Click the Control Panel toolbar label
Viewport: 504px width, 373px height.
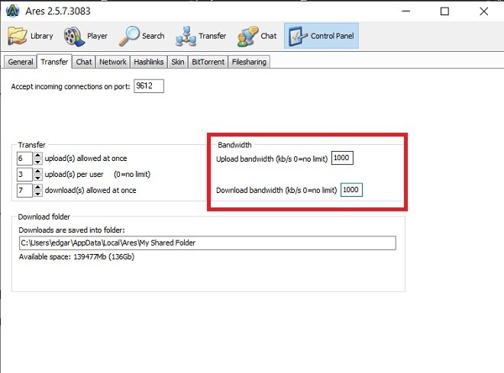point(332,36)
